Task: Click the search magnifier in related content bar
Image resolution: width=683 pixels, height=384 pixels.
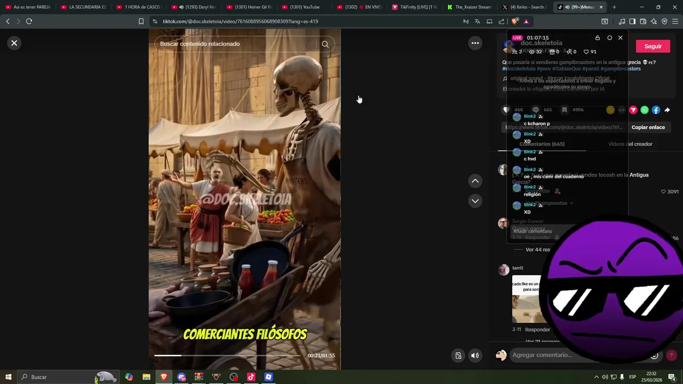Action: (325, 44)
